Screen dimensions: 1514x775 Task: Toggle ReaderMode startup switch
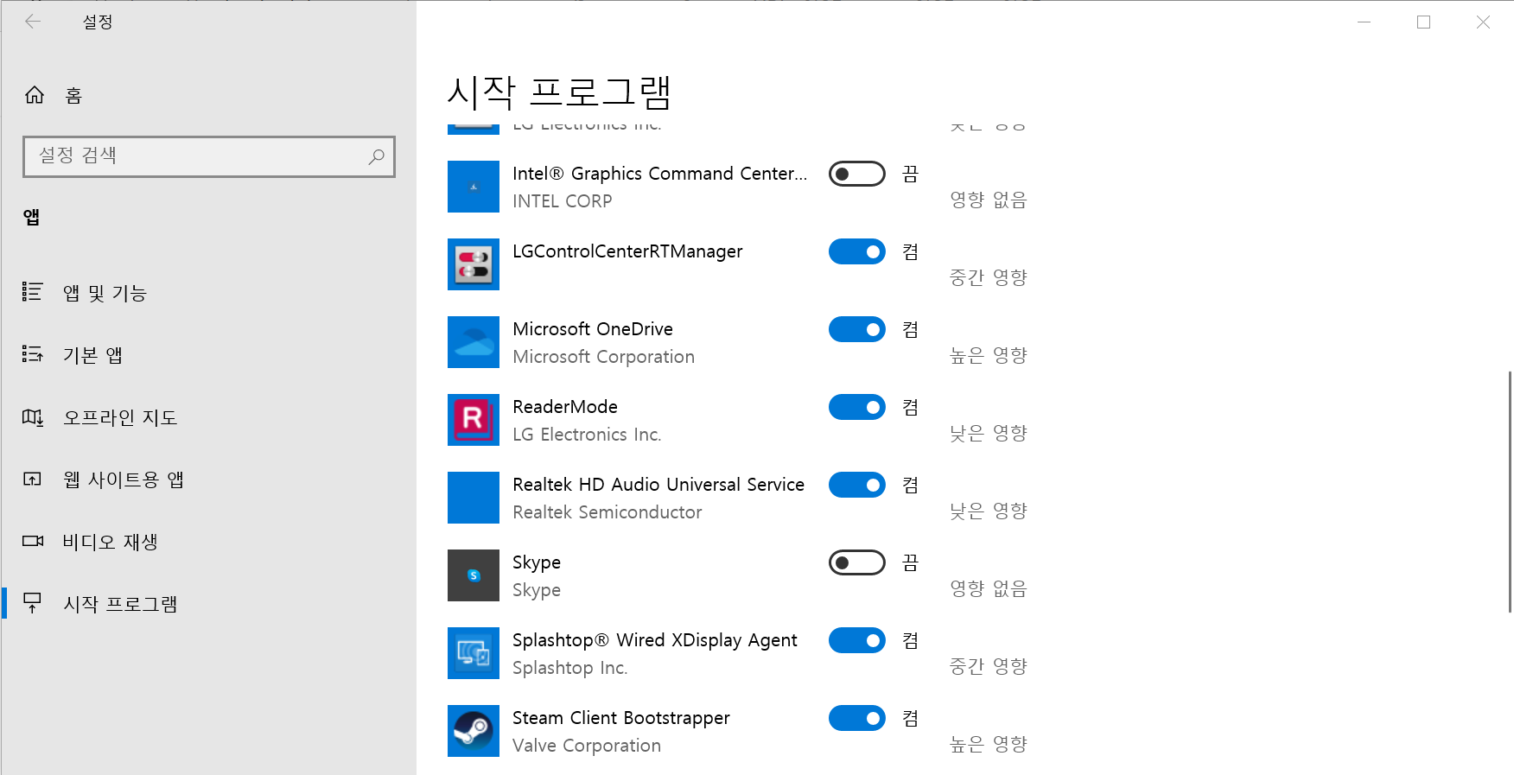(x=857, y=407)
